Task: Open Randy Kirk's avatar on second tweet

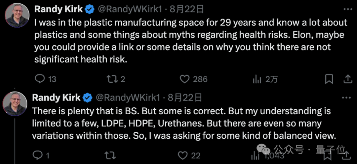Action: (15, 104)
